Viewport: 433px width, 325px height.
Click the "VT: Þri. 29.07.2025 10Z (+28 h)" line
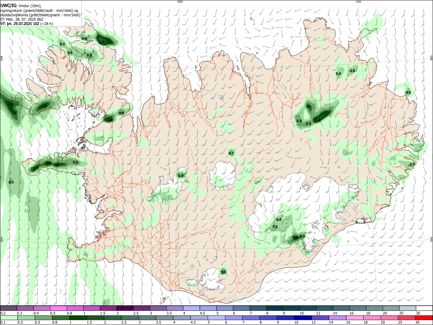[x=27, y=24]
